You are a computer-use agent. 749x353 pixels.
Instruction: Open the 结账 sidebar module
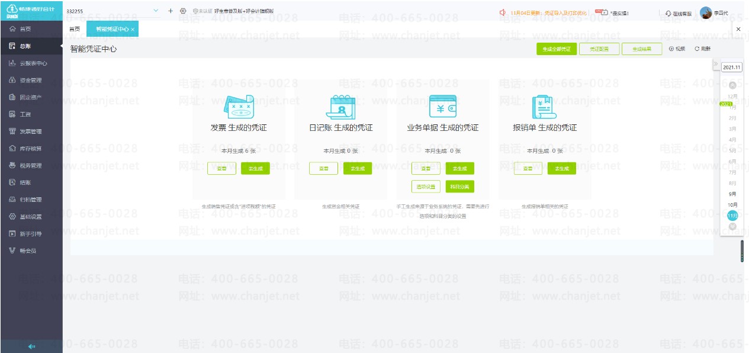click(31, 182)
